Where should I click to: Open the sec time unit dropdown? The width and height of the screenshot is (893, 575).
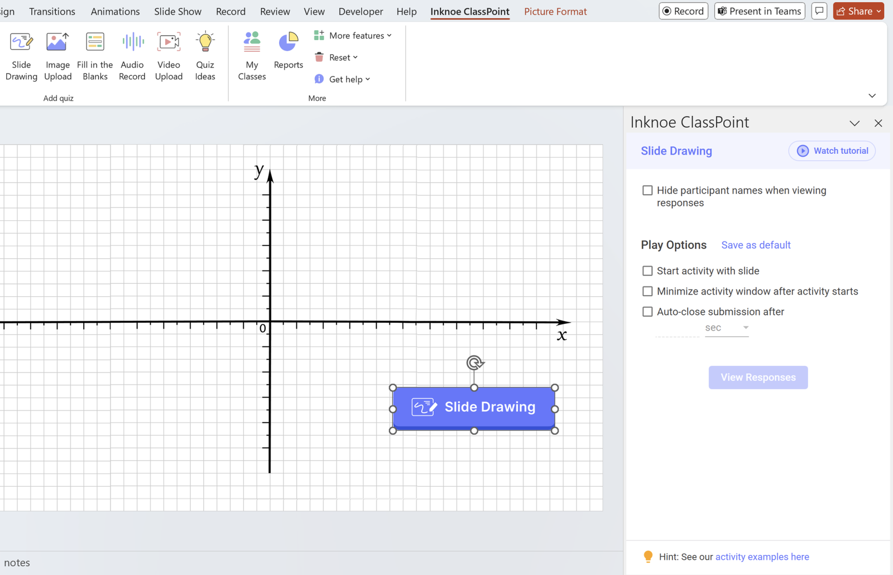[x=746, y=328]
